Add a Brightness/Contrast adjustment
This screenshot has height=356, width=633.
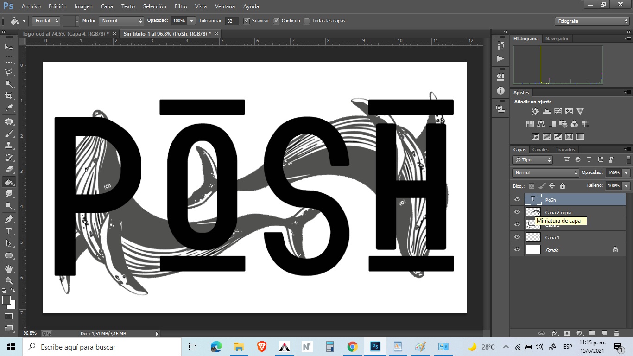click(x=535, y=112)
